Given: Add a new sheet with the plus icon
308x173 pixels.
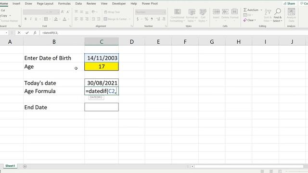Looking at the screenshot, I should point(25,167).
